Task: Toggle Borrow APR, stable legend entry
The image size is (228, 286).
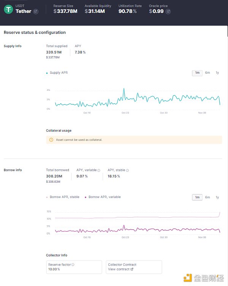Action: point(63,197)
